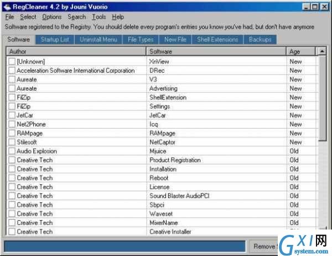The image size is (332, 256).
Task: Switch to the Backups tab
Action: (260, 40)
